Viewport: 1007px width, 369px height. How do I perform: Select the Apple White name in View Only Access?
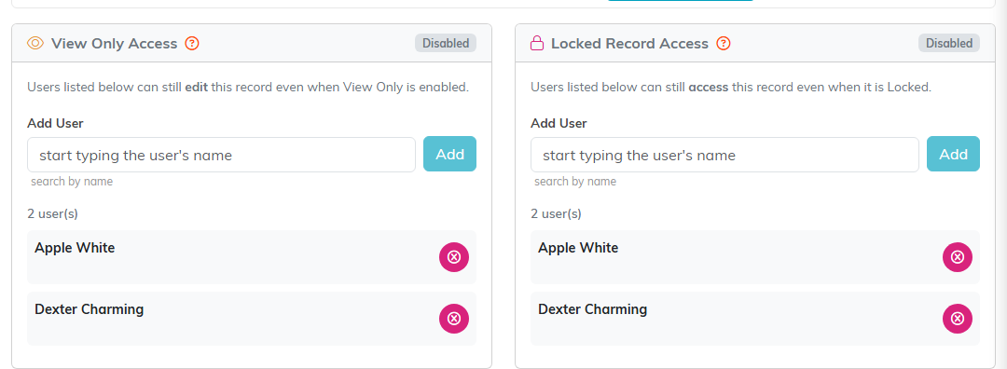point(75,248)
